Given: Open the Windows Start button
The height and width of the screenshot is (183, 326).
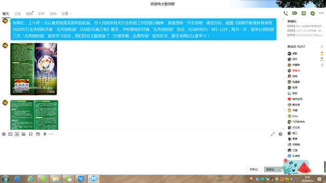Looking at the screenshot, I should pos(6,179).
